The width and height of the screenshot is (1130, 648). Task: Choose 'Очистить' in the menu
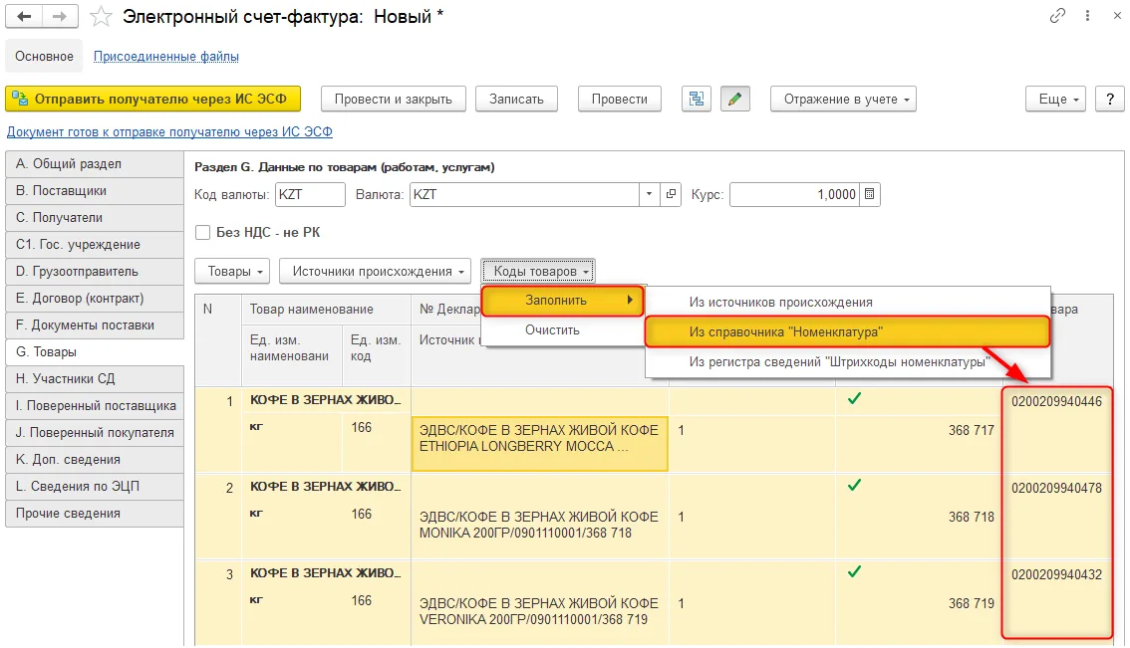[562, 330]
